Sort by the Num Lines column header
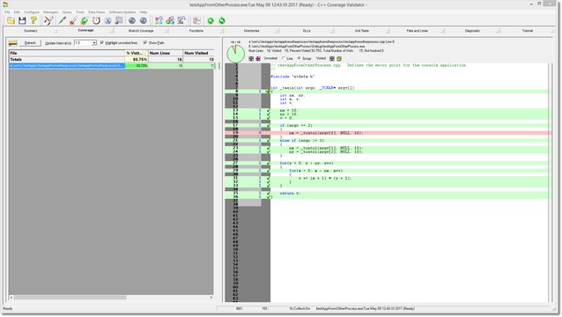 [x=166, y=53]
